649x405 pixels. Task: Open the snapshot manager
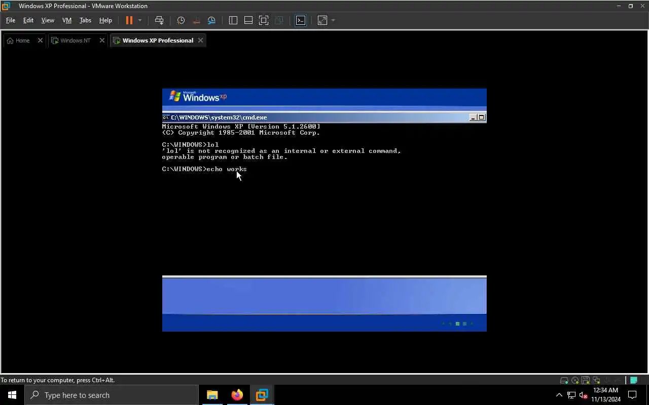(211, 20)
